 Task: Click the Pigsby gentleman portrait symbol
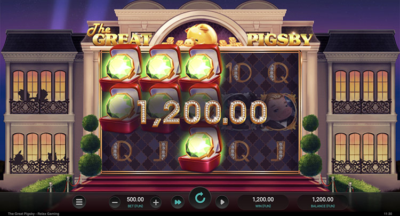coord(279,111)
